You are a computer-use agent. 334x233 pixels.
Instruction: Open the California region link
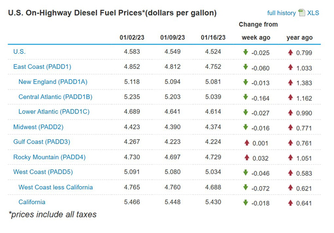click(x=32, y=202)
